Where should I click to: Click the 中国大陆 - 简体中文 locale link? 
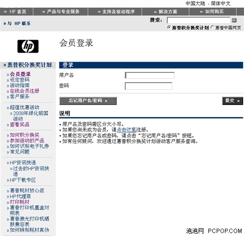click(208, 3)
